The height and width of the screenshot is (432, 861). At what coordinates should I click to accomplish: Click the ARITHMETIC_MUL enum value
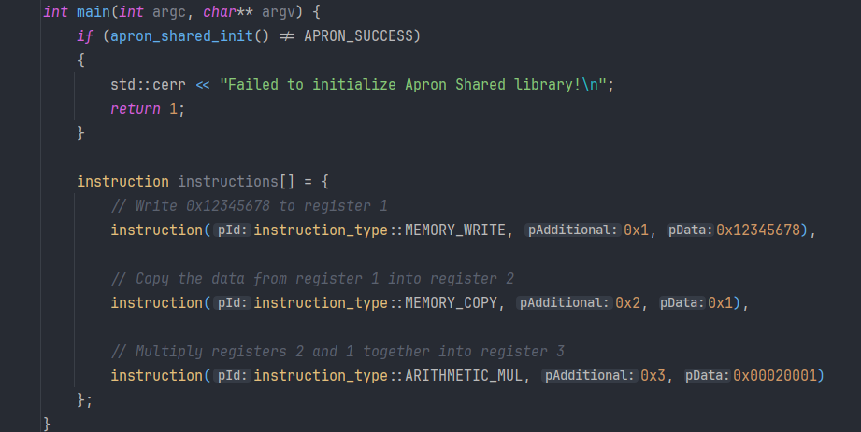465,375
